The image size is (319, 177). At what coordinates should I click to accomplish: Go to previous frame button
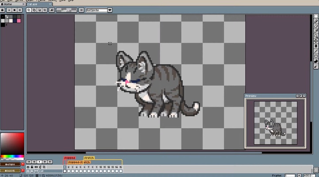[34, 162]
